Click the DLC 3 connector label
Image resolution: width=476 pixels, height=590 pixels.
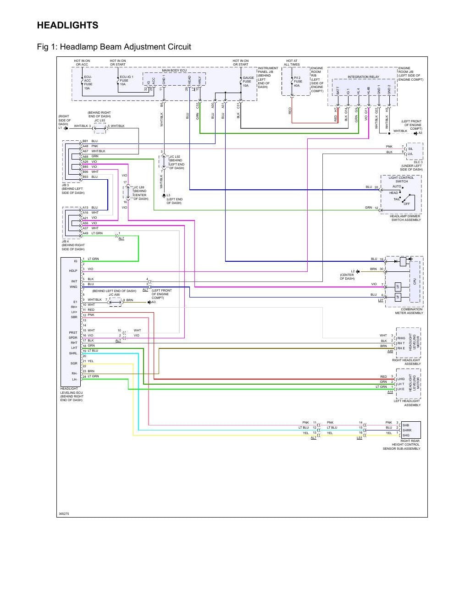click(x=418, y=162)
